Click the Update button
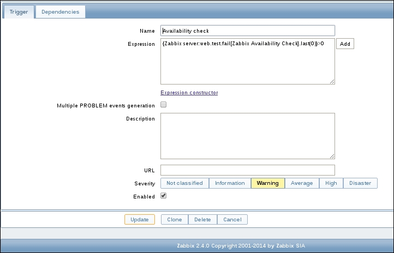Image resolution: width=394 pixels, height=253 pixels. click(139, 219)
